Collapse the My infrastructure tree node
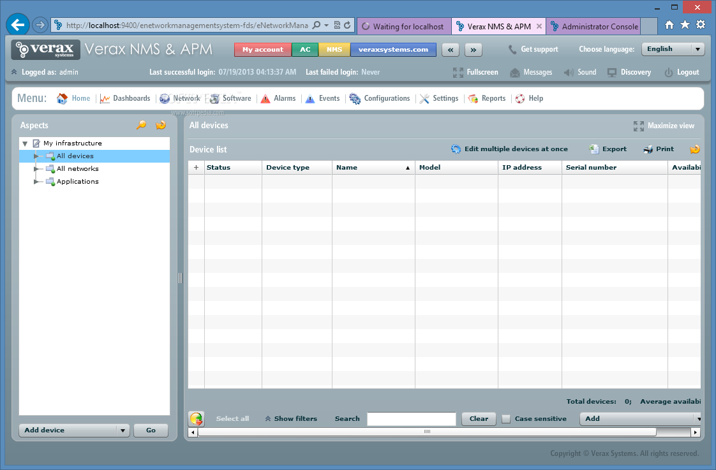The height and width of the screenshot is (470, 716). 25,143
